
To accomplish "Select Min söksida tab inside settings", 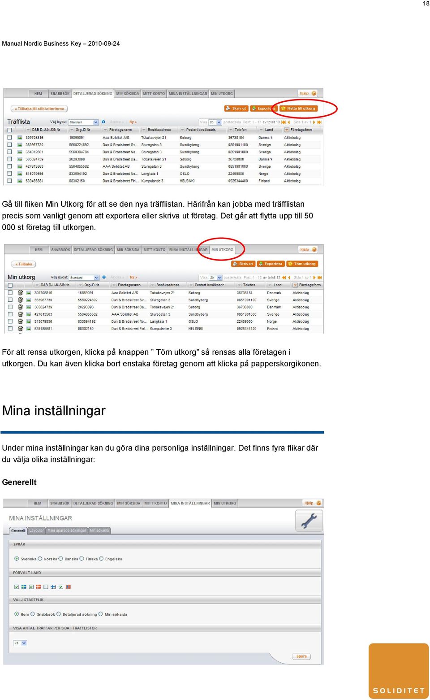I will pos(99,530).
